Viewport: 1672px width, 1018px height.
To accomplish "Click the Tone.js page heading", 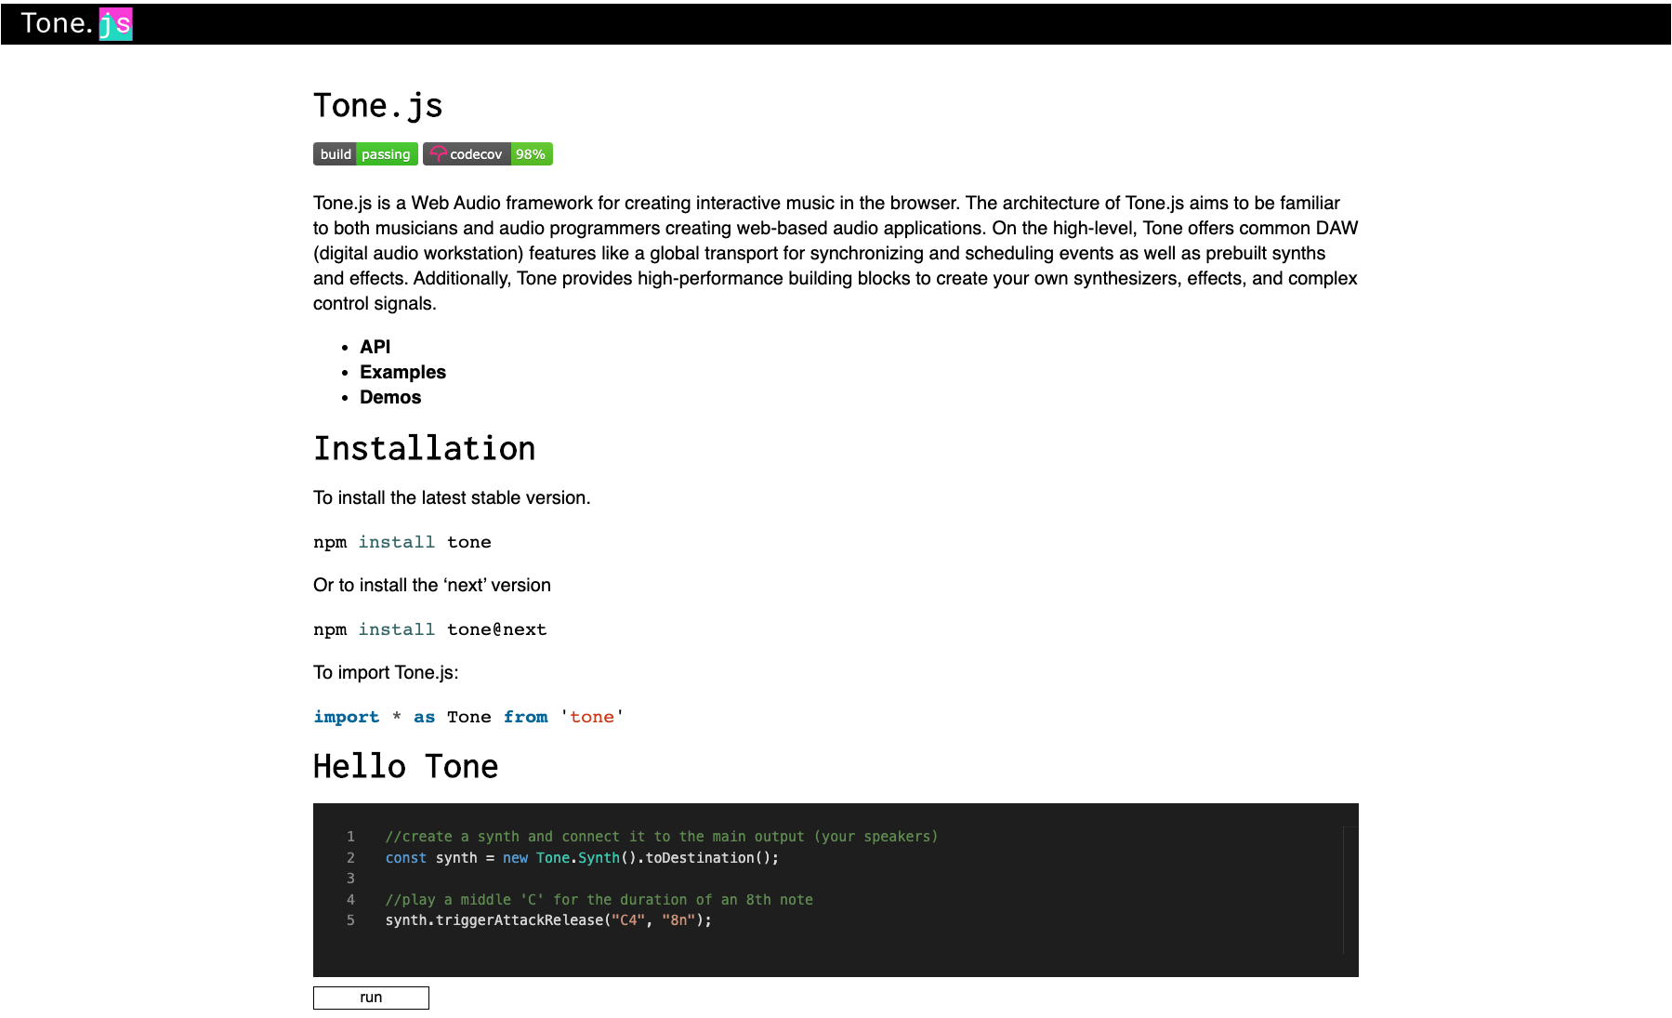I will tap(377, 106).
